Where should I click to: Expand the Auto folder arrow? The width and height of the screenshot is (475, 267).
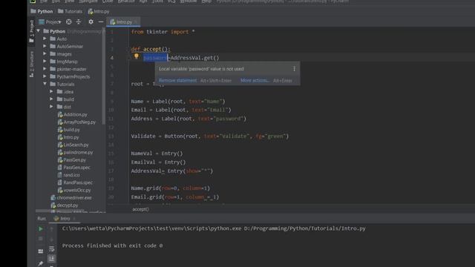[45, 39]
